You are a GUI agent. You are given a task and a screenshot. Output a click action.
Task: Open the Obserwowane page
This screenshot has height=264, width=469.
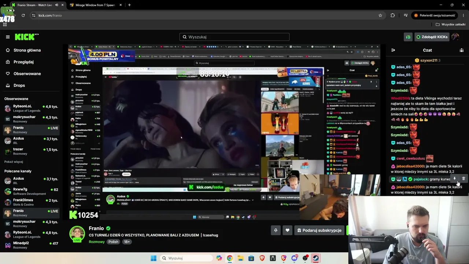point(23,74)
